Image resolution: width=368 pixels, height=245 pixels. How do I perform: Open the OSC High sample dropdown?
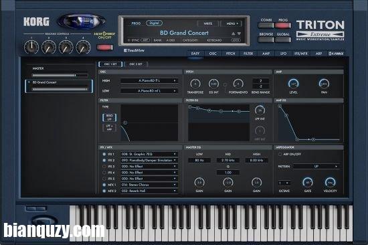point(149,80)
